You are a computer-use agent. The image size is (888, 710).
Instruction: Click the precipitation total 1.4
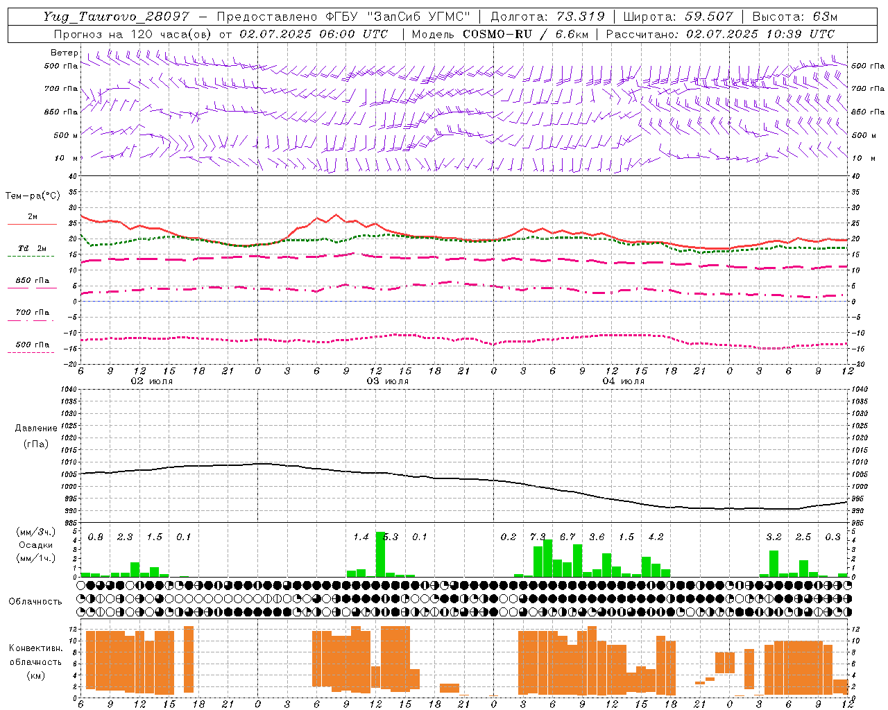point(361,537)
